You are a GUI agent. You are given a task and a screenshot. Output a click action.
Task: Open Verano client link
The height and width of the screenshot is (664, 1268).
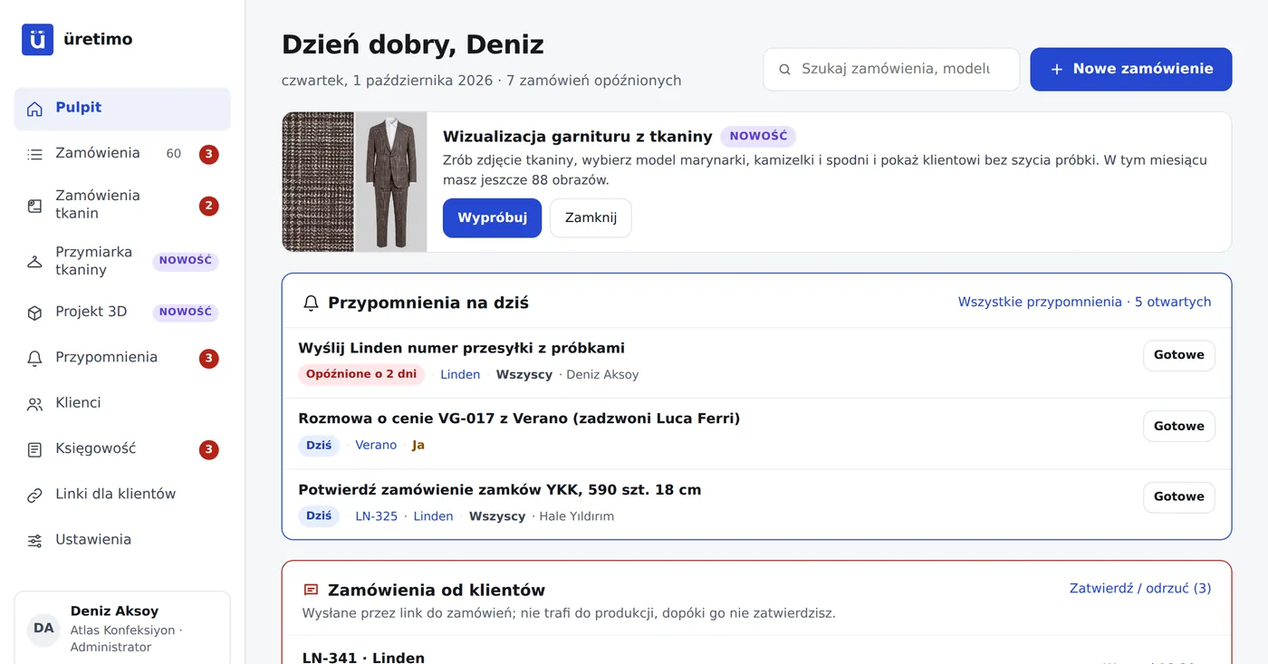click(376, 446)
